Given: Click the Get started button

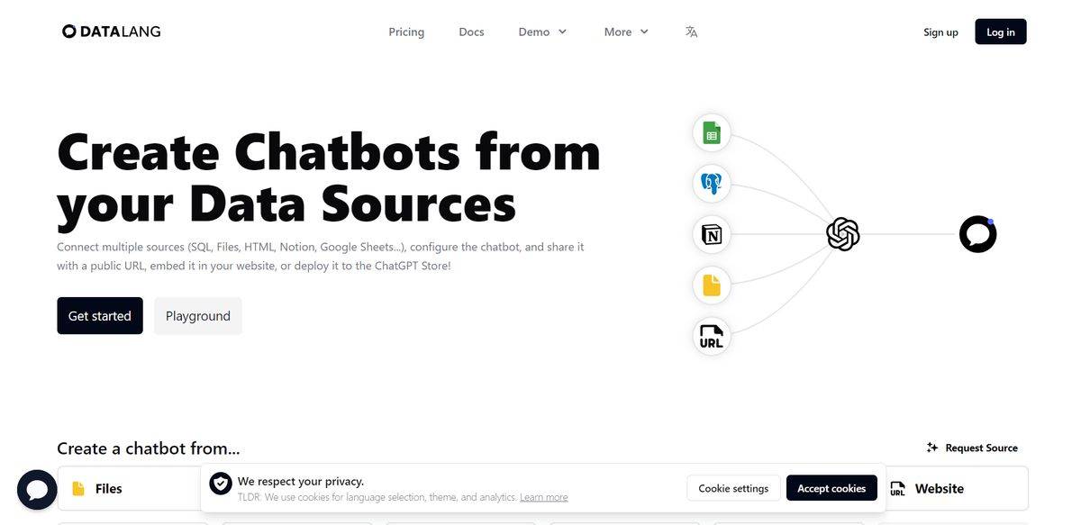Looking at the screenshot, I should point(100,316).
